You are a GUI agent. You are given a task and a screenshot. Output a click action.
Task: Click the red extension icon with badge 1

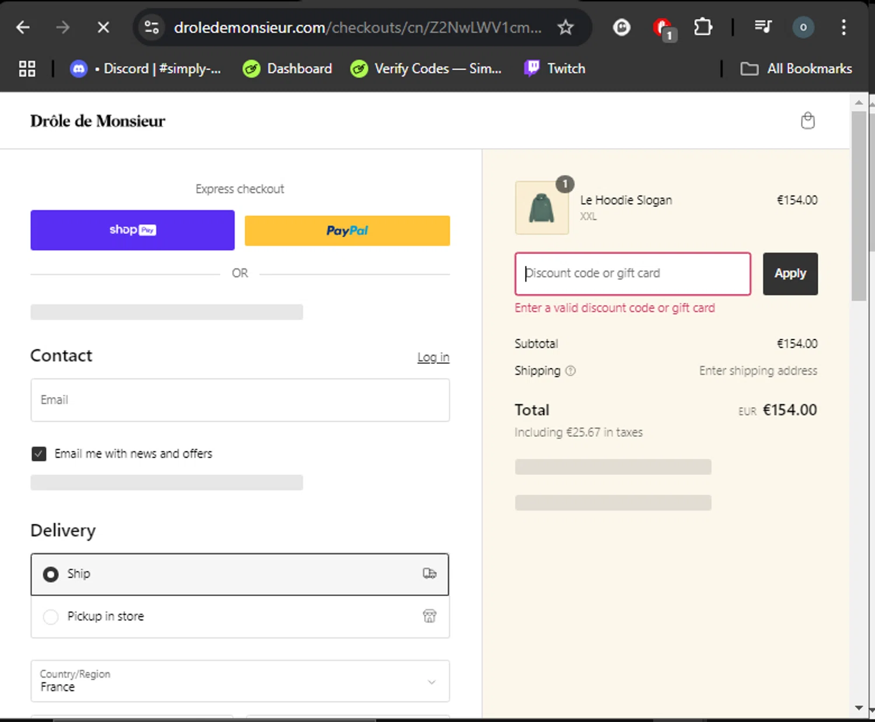[663, 28]
